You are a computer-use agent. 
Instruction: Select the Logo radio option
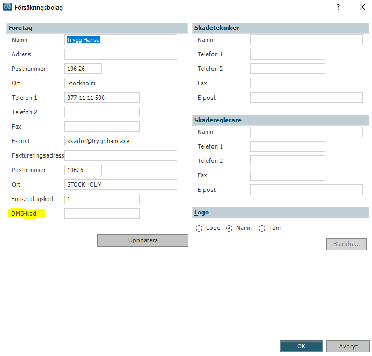pyautogui.click(x=199, y=228)
